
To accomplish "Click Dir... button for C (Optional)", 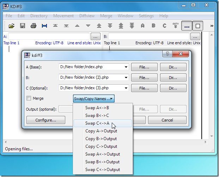I will point(173,88).
